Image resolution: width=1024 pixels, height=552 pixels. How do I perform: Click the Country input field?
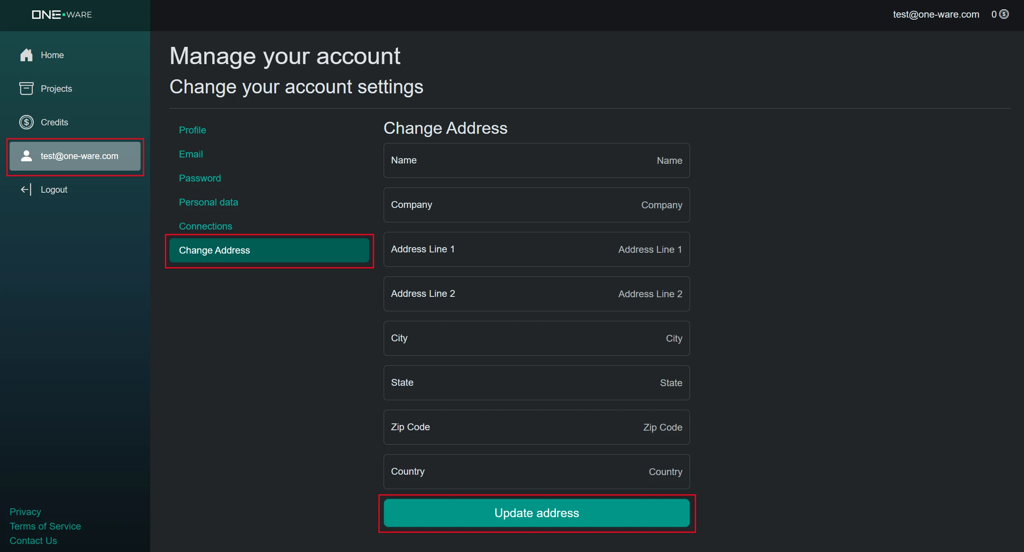pos(536,471)
